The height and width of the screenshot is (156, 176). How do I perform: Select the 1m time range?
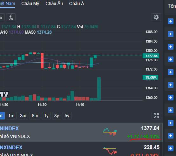pos(11,116)
